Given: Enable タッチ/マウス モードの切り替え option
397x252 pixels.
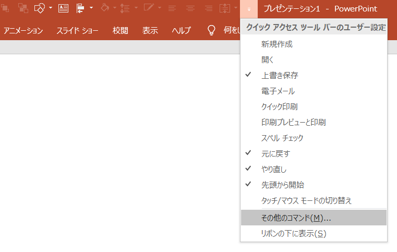Looking at the screenshot, I should pos(314,200).
